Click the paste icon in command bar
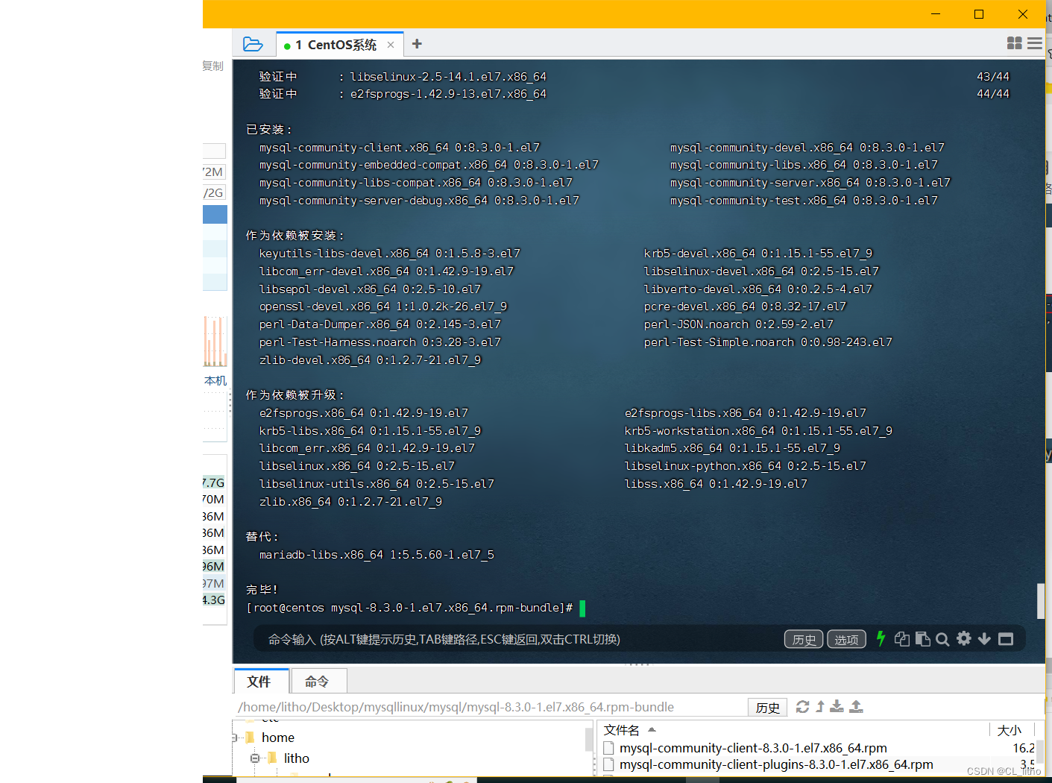This screenshot has width=1052, height=783. [923, 639]
